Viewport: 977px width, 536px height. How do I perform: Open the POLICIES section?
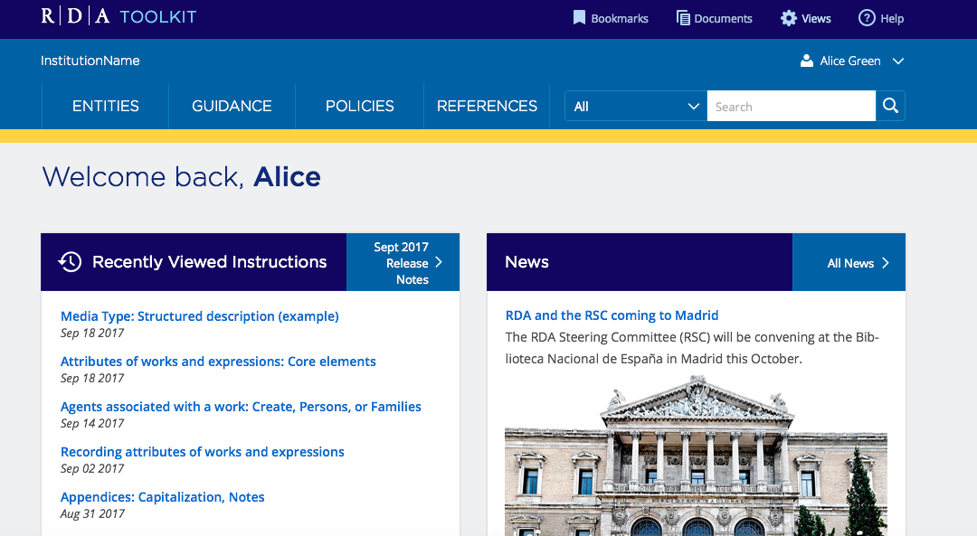click(359, 106)
